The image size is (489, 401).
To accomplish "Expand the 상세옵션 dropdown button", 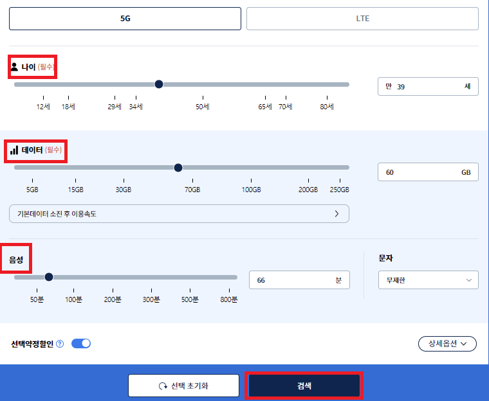I will [447, 344].
